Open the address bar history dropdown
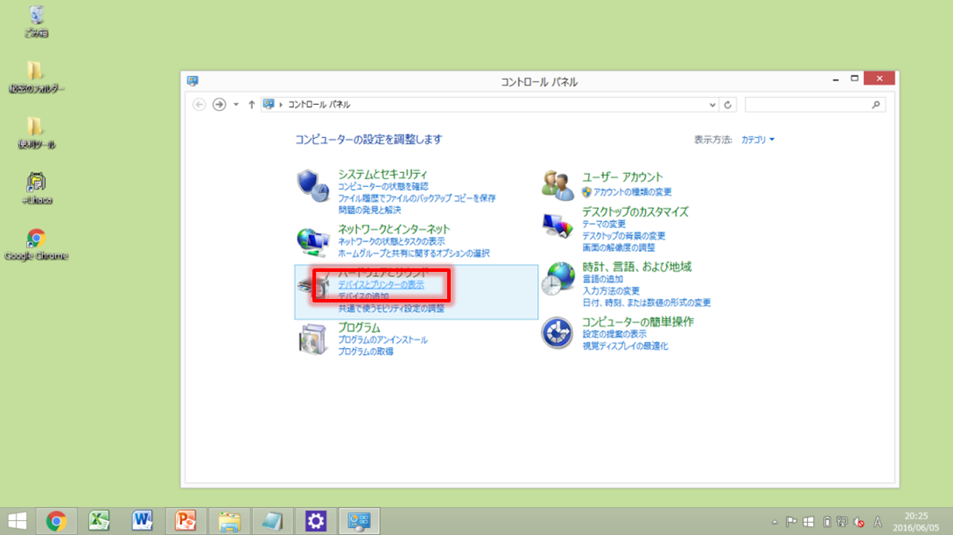The image size is (953, 535). tap(712, 105)
